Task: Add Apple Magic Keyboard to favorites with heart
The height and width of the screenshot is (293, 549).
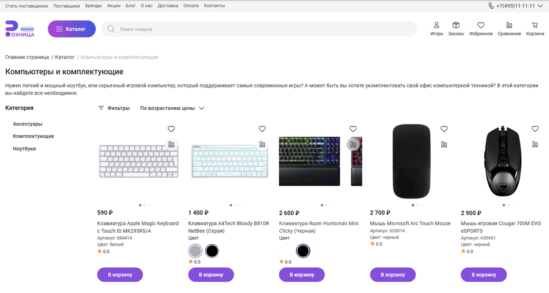Action: (x=171, y=129)
